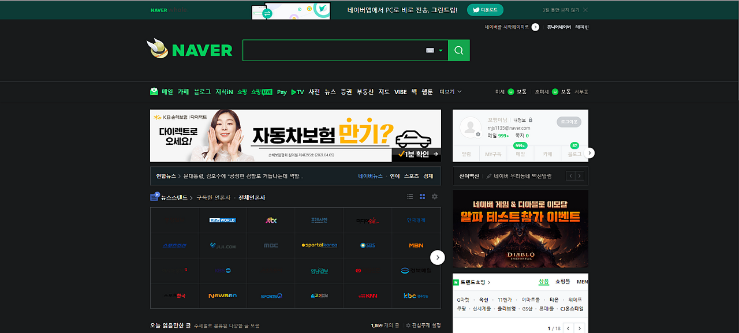Open the sportalkorea press logo
This screenshot has height=333, width=739.
point(319,245)
